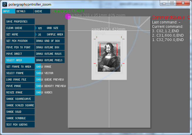192x135 pixels.
Task: Click queue entry '2. C31,600.0,END'
Action: coord(168,35)
